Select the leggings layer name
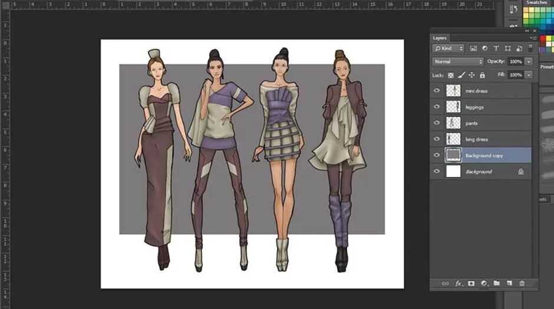 click(474, 107)
